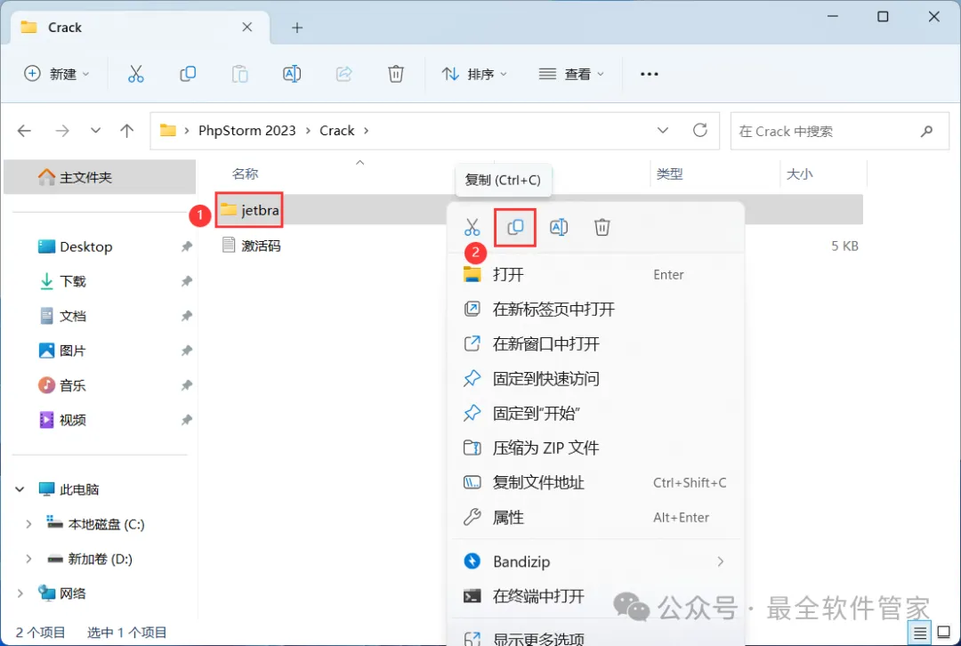Open 音乐 music in sidebar

pyautogui.click(x=63, y=385)
